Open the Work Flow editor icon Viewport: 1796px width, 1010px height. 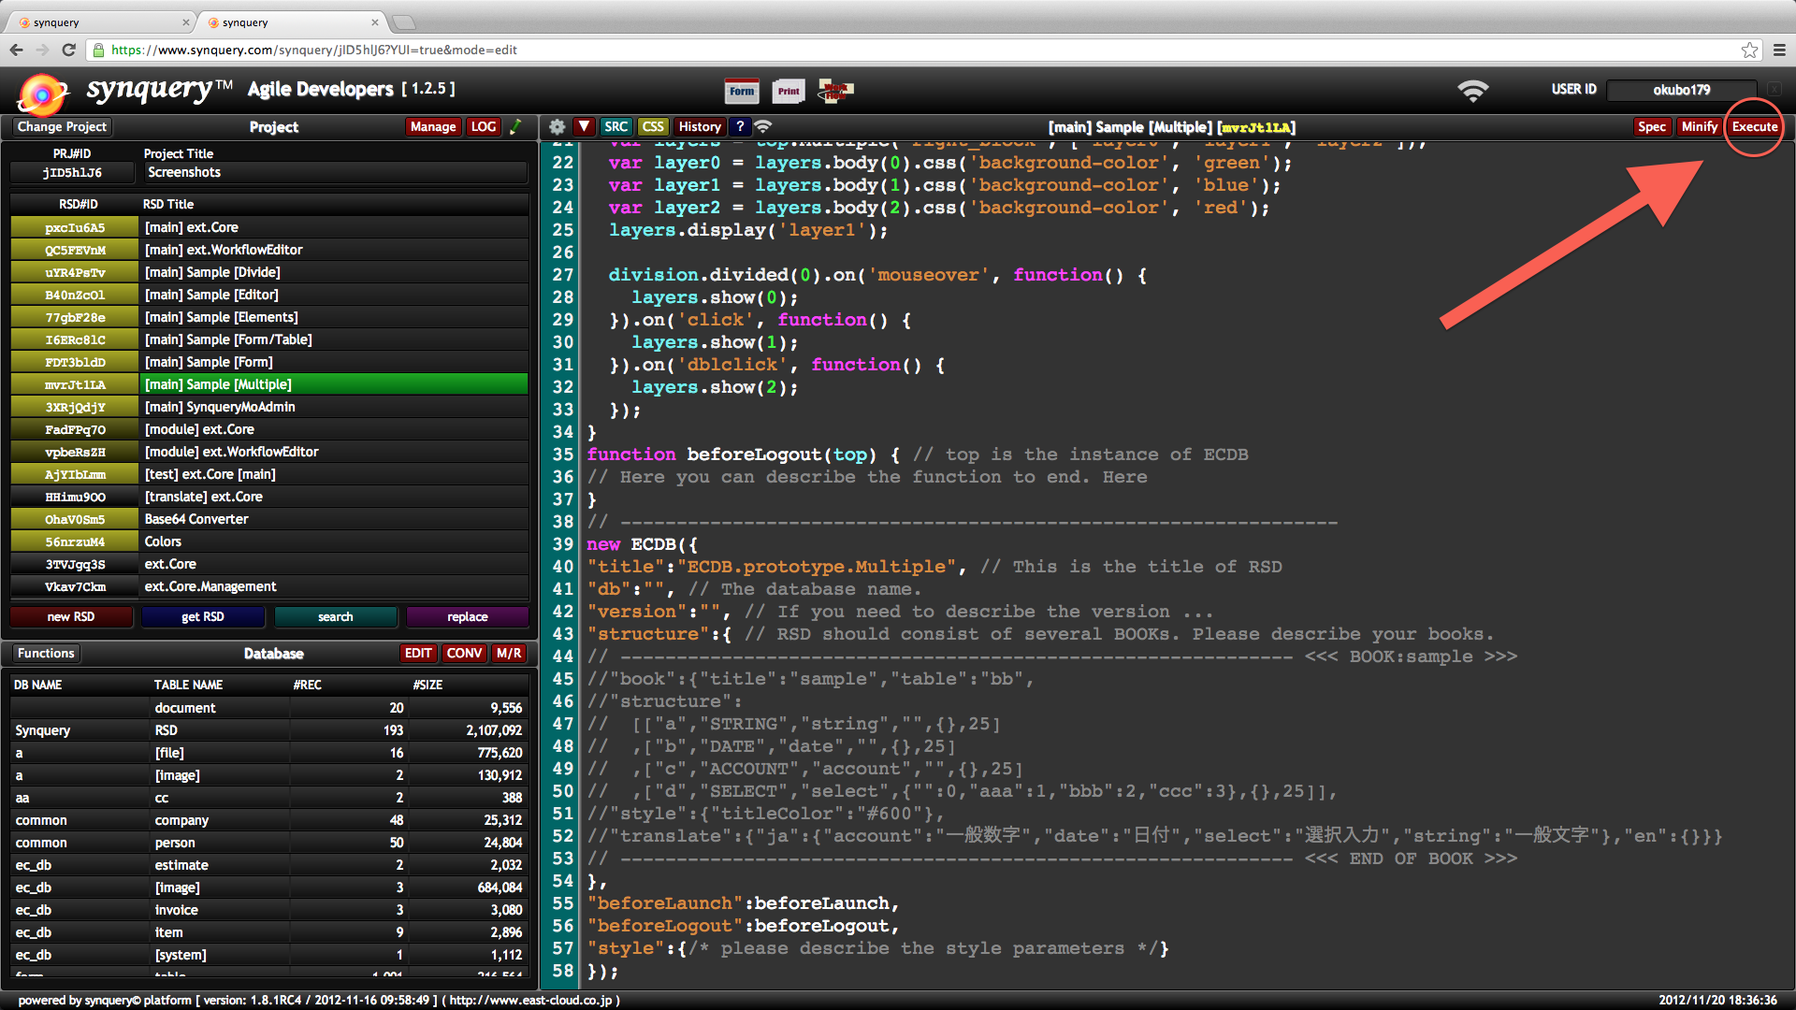coord(835,91)
